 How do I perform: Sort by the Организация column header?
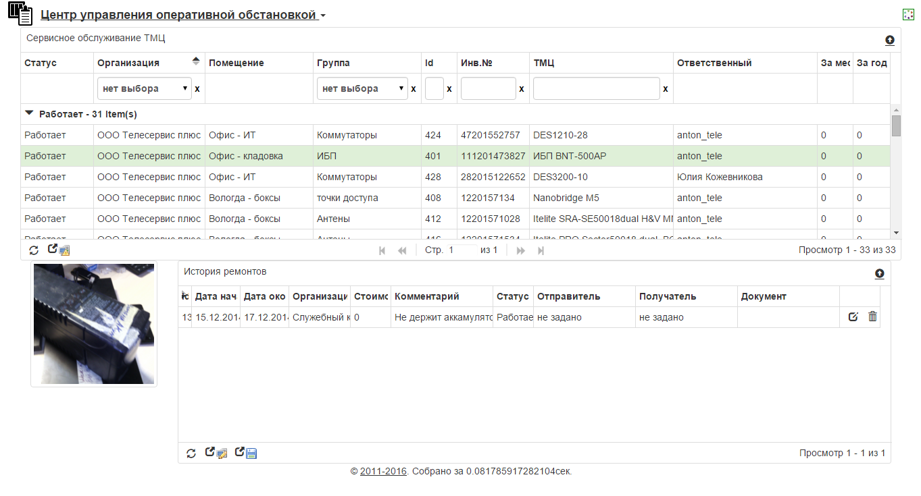coord(128,63)
